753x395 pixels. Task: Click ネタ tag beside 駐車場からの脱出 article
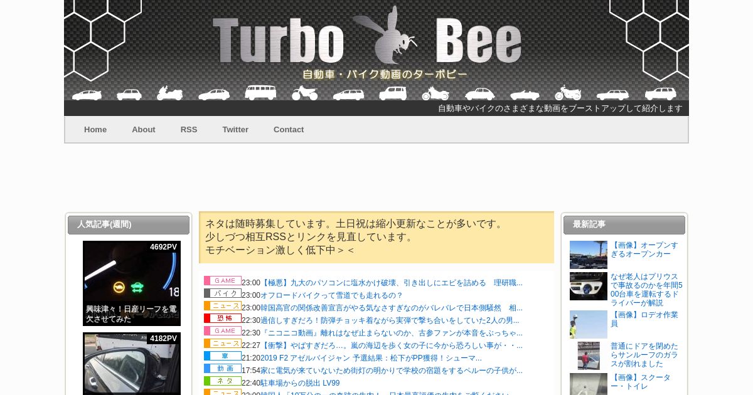tap(223, 381)
